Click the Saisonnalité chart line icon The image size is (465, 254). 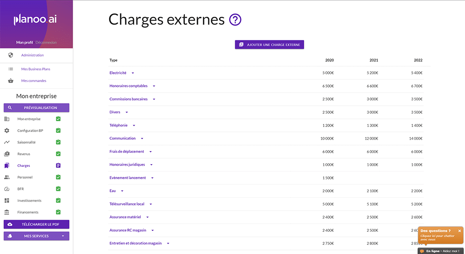(x=7, y=142)
